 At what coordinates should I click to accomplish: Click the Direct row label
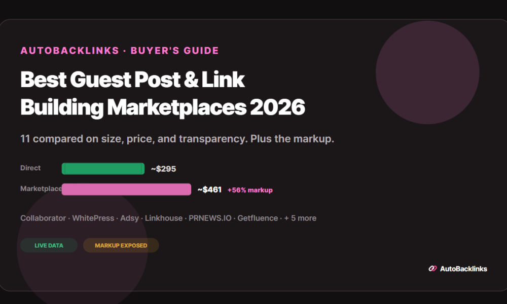pos(30,168)
